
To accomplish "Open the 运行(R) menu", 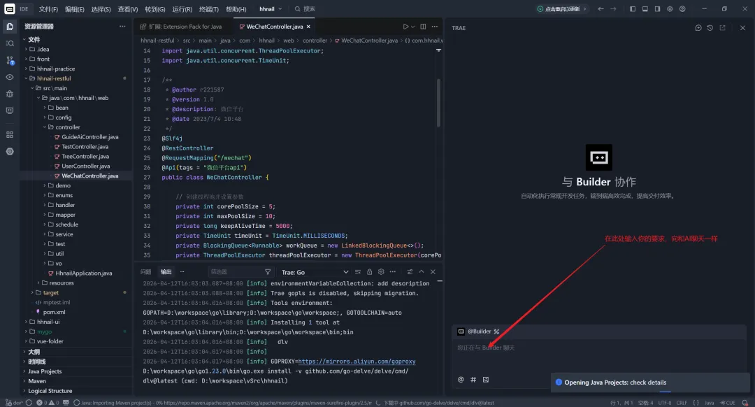I will tap(182, 9).
